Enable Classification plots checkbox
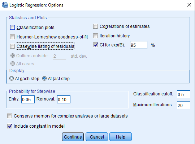195x144 pixels. pos(12,28)
